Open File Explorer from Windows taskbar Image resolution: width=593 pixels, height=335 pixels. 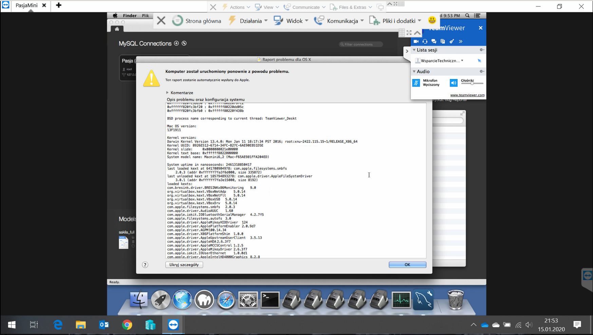[x=81, y=325]
